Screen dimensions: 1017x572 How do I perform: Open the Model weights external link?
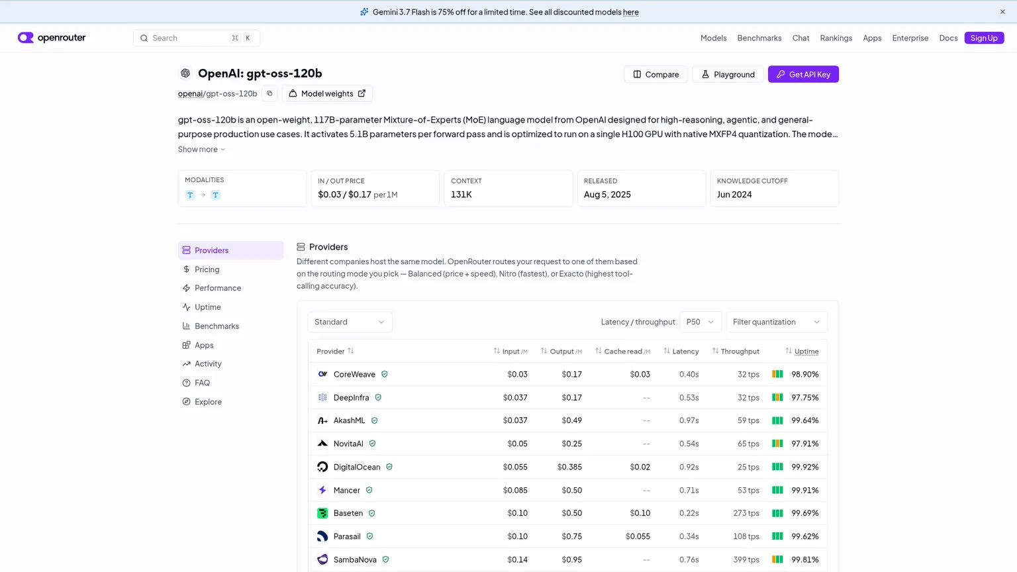pyautogui.click(x=327, y=93)
